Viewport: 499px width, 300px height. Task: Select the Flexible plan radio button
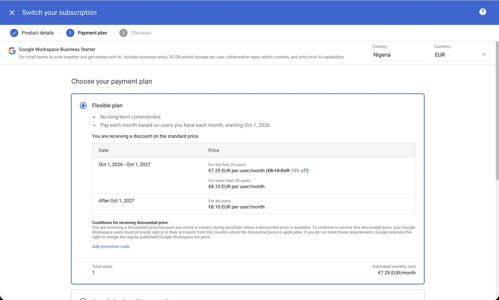(x=83, y=106)
